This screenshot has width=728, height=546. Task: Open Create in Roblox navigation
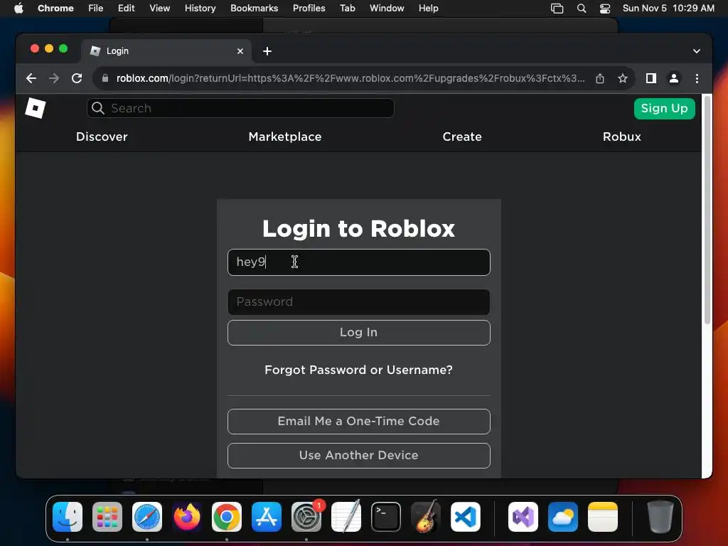pyautogui.click(x=462, y=136)
